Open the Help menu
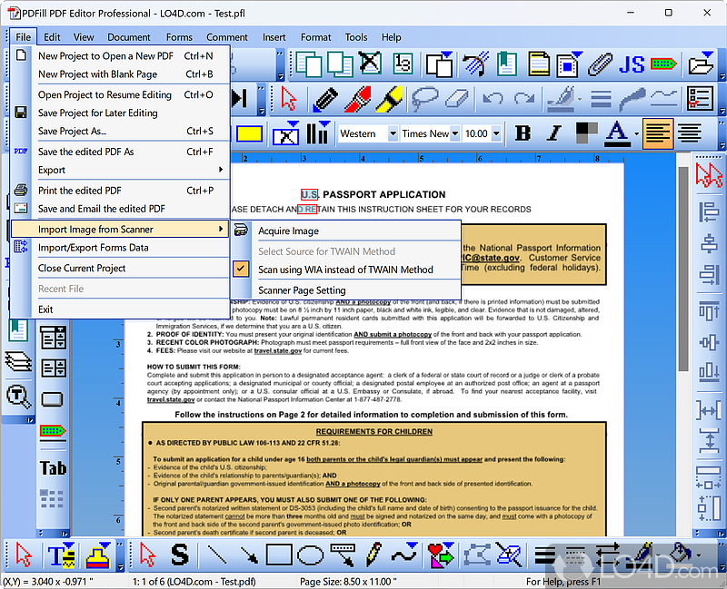Image resolution: width=727 pixels, height=589 pixels. coord(392,37)
